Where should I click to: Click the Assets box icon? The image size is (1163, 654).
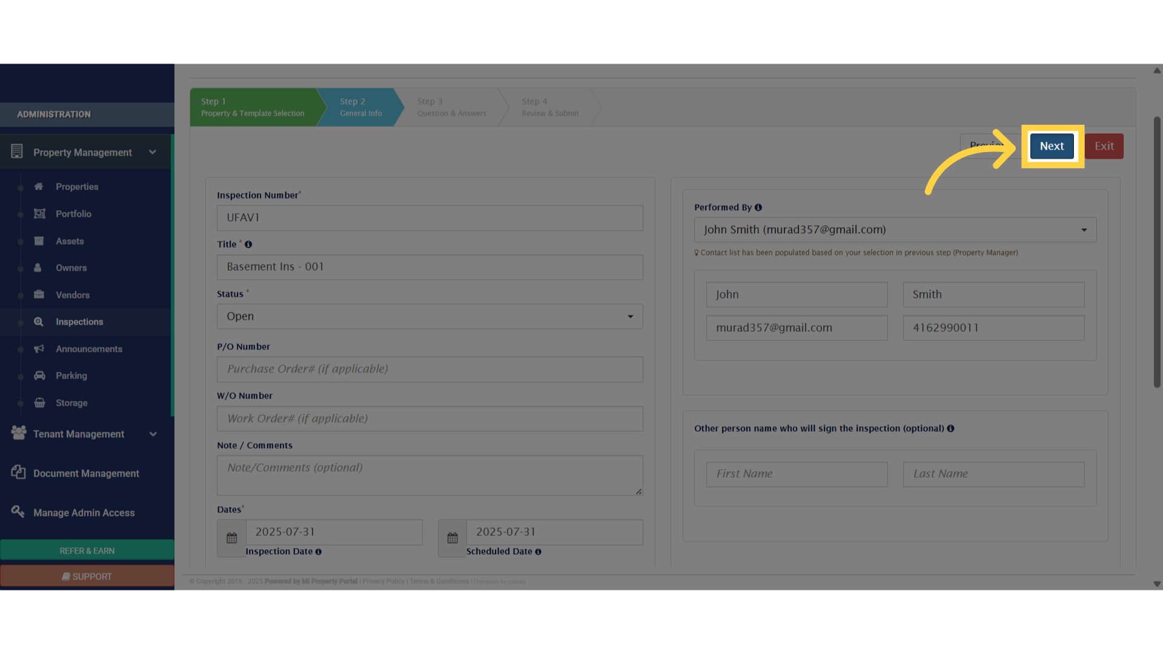[39, 240]
